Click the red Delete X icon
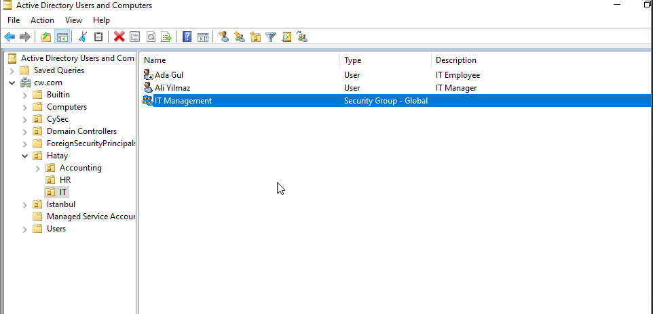 pyautogui.click(x=119, y=37)
